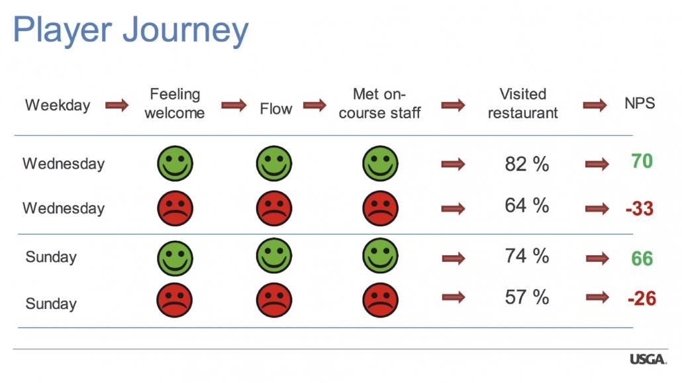682x383 pixels.
Task: Click the green 66 NPS score
Action: pyautogui.click(x=642, y=259)
